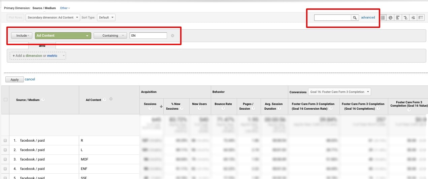Click the table search input box
The width and height of the screenshot is (428, 179).
[333, 18]
